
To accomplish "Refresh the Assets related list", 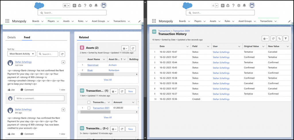I will (x=133, y=48).
